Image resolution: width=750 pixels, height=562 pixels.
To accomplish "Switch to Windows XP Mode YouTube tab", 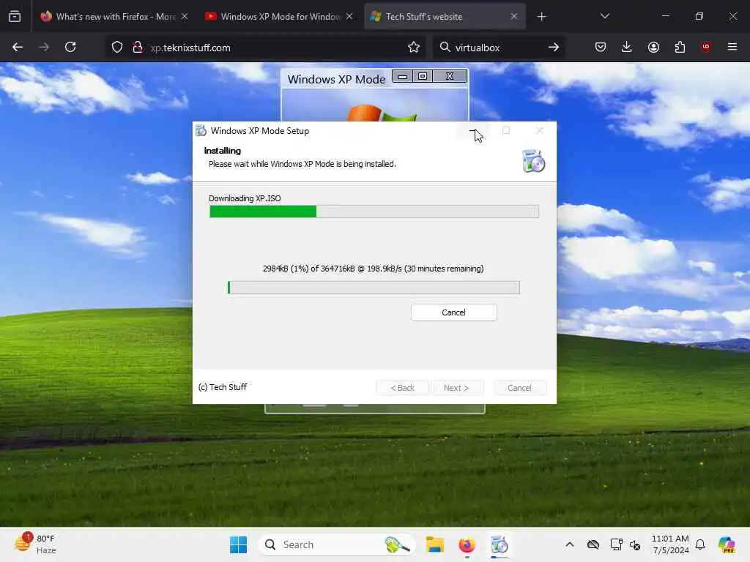I will 280,16.
